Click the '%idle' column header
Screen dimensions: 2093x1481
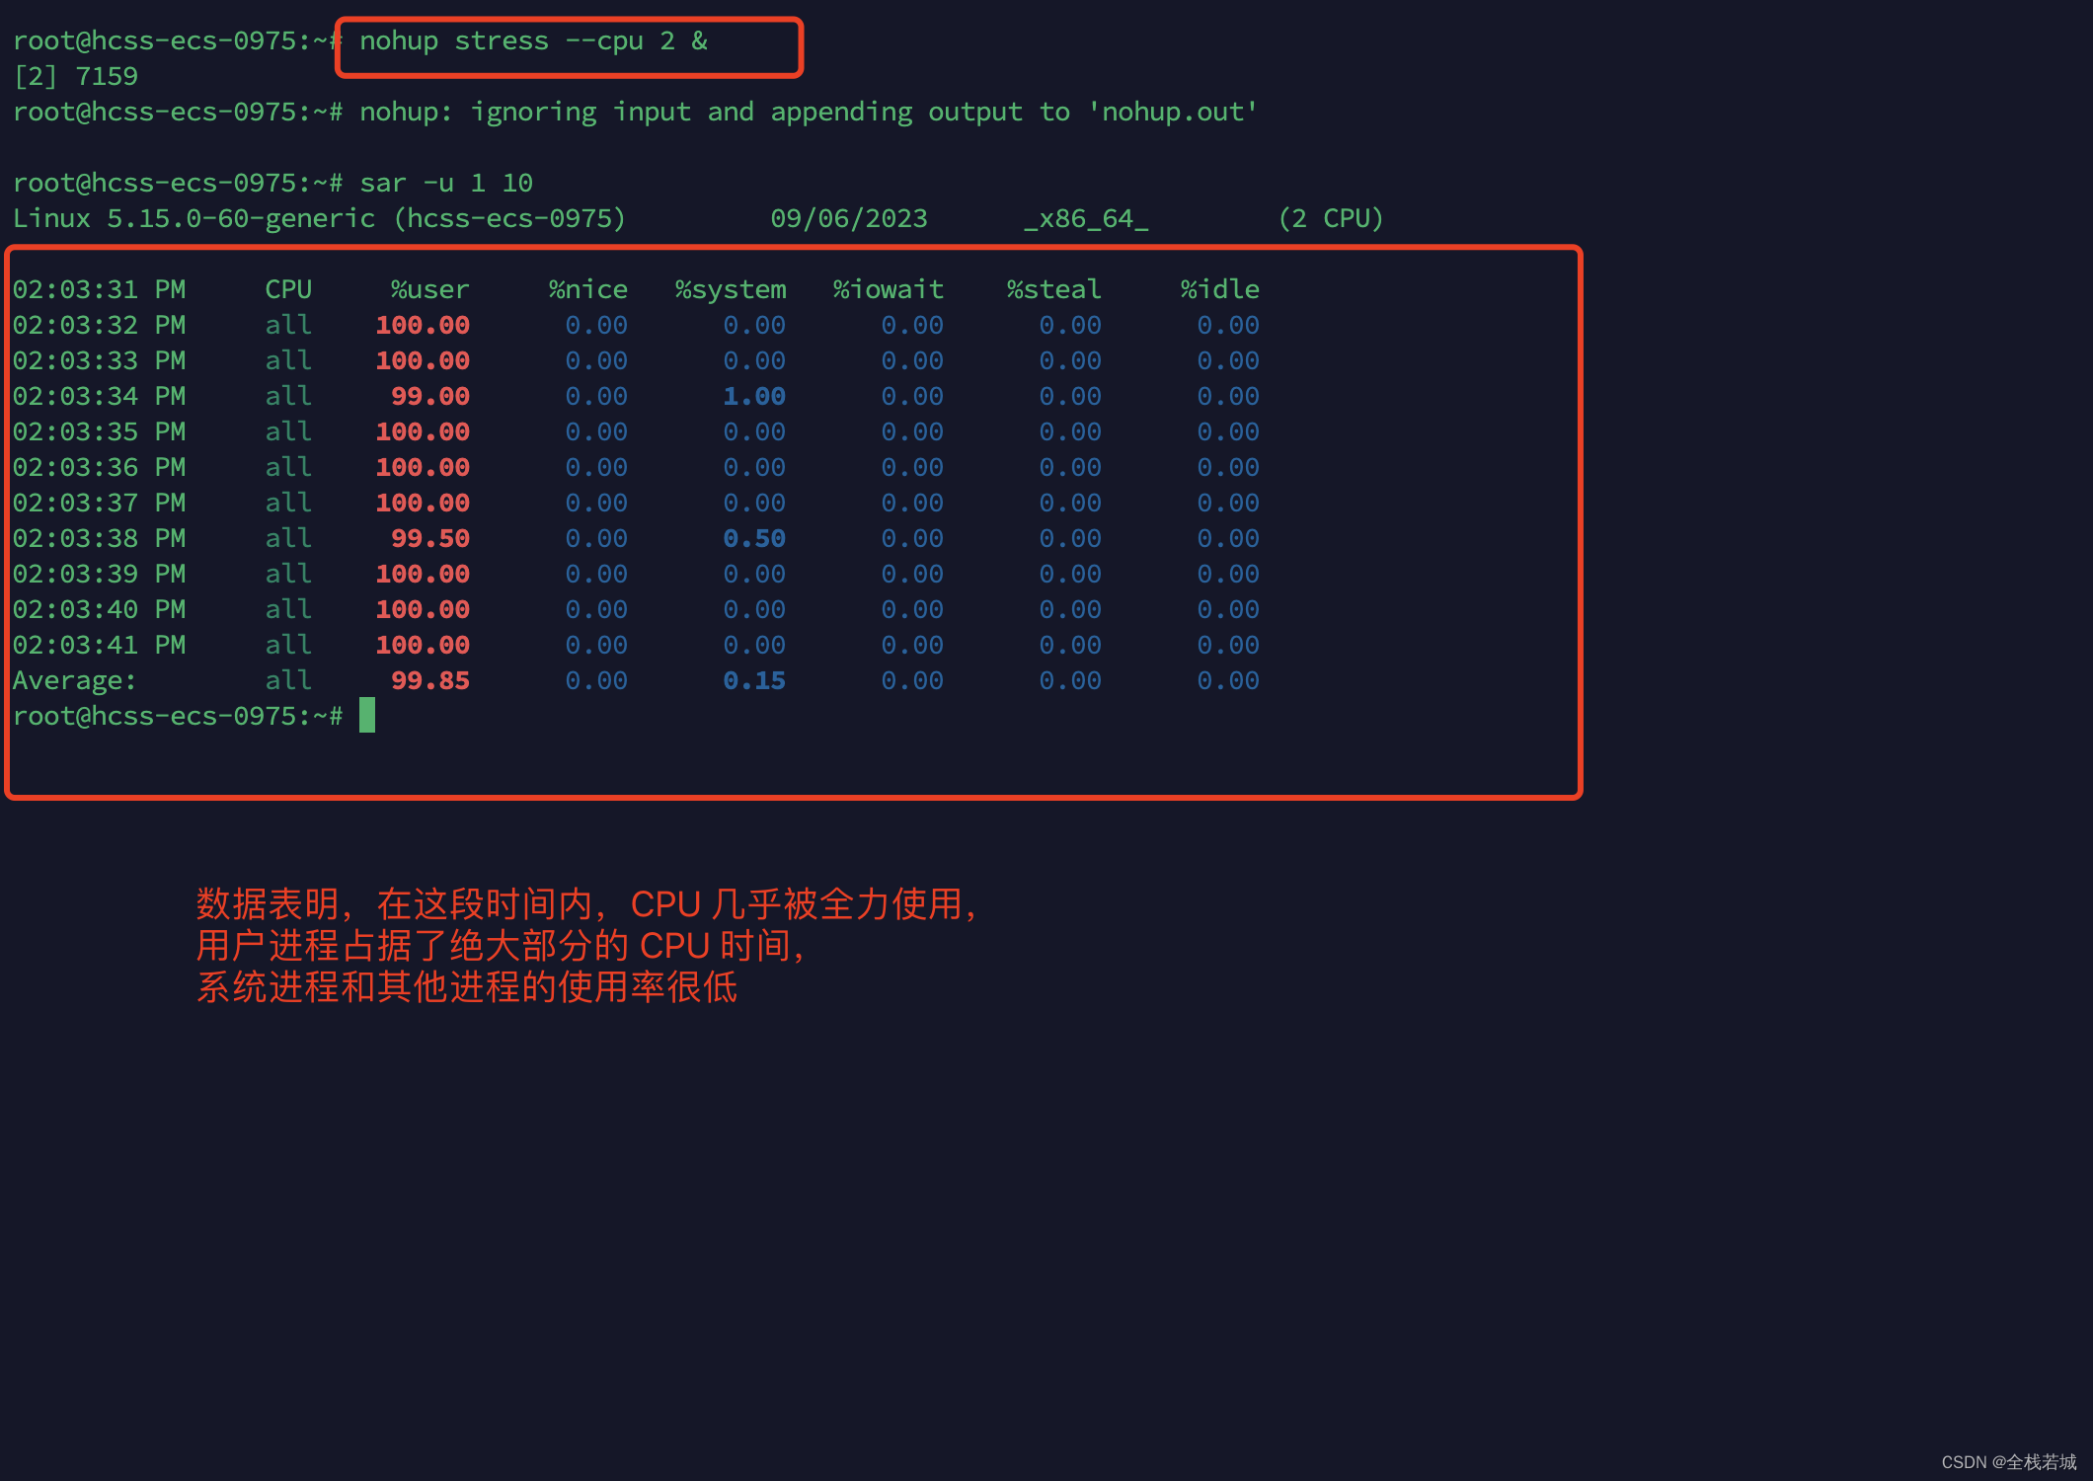coord(1220,290)
